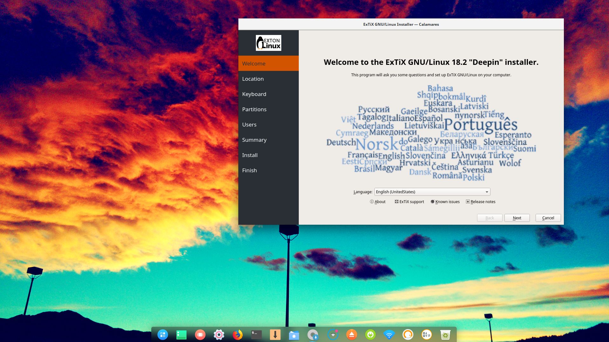Open Control Center gear icon in dock
This screenshot has width=609, height=342.
click(219, 334)
